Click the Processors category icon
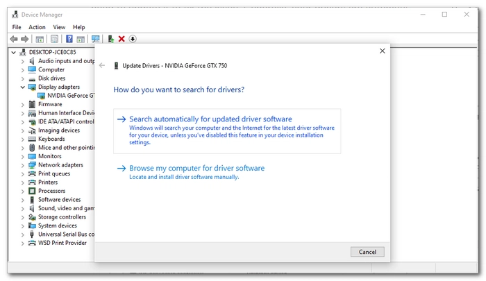Viewport: 486px width, 281px height. click(32, 191)
